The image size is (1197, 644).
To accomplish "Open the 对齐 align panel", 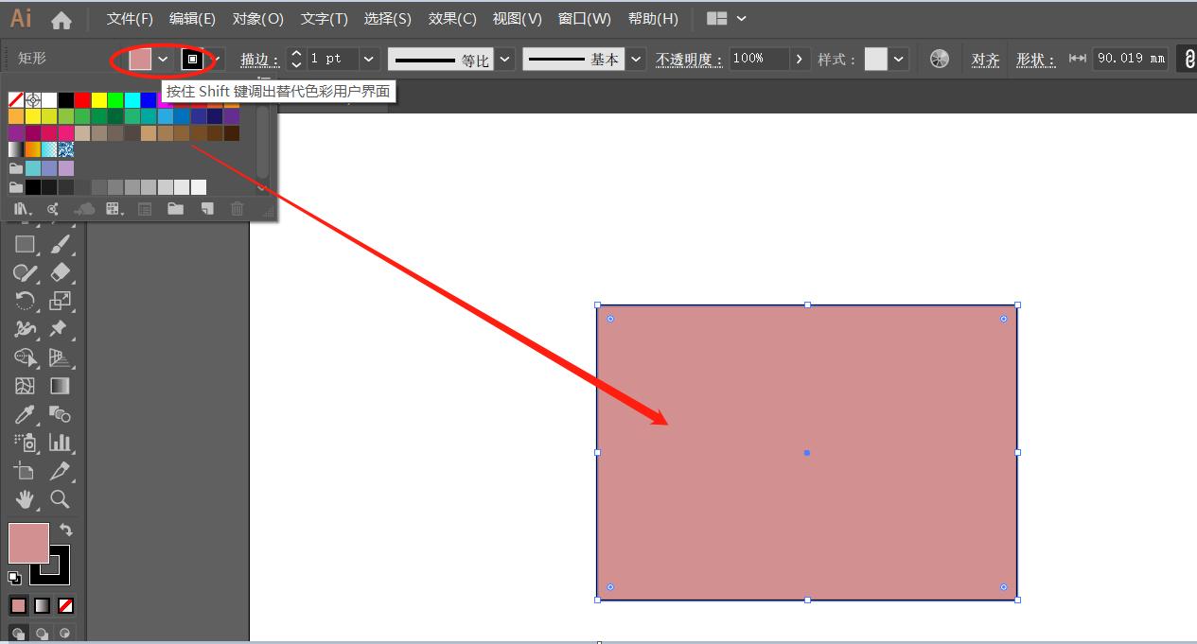I will [986, 60].
